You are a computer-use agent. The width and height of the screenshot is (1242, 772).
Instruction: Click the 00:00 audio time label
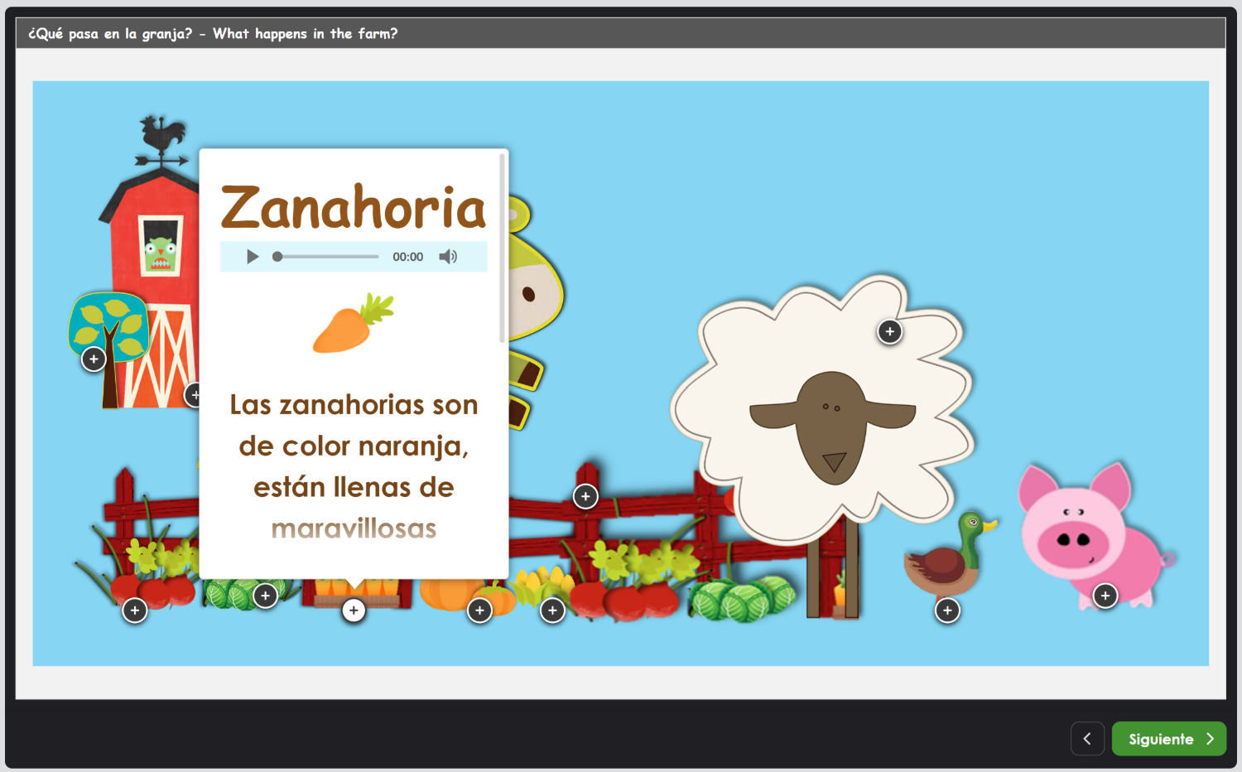click(x=407, y=257)
